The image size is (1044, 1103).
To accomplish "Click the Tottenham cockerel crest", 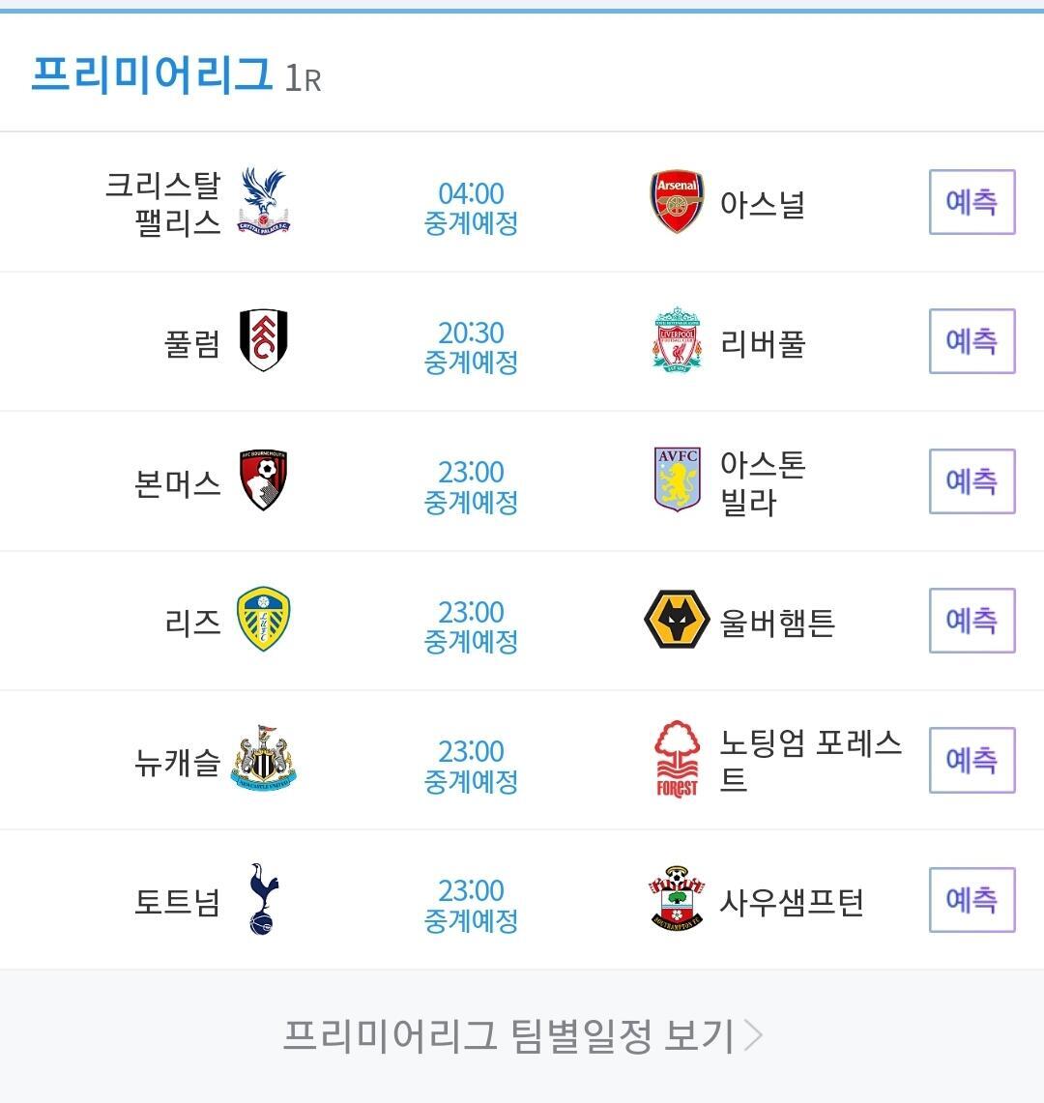I will (264, 899).
